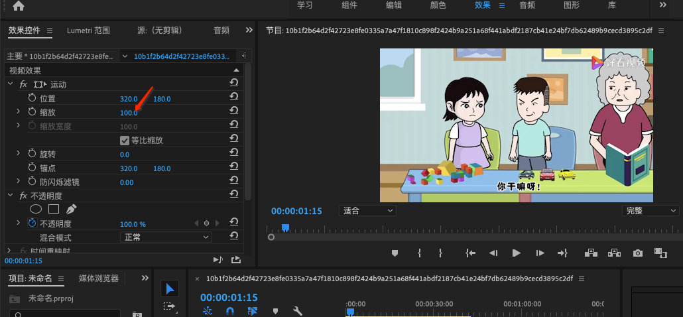Toggle nest insert/overwrite sequence icon
Image resolution: width=683 pixels, height=317 pixels.
208,311
